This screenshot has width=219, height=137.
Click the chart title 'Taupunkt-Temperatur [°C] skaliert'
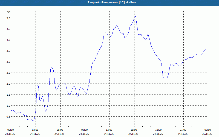tap(112, 2)
